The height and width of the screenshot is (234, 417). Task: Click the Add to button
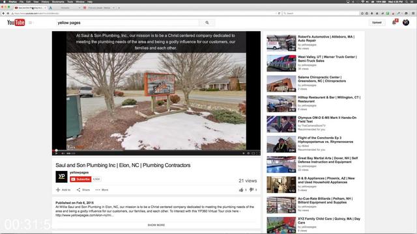click(63, 190)
